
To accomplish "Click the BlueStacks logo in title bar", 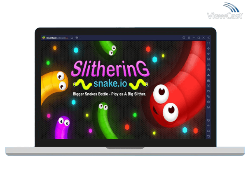I will (44, 38).
